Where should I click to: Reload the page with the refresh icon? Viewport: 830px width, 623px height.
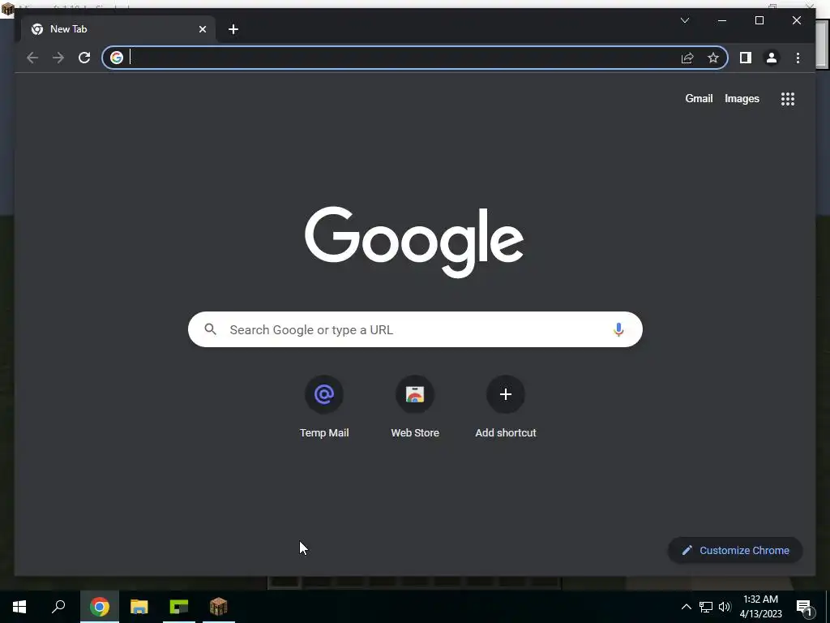[84, 58]
